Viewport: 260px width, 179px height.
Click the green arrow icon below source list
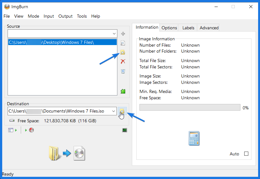[x=123, y=91]
